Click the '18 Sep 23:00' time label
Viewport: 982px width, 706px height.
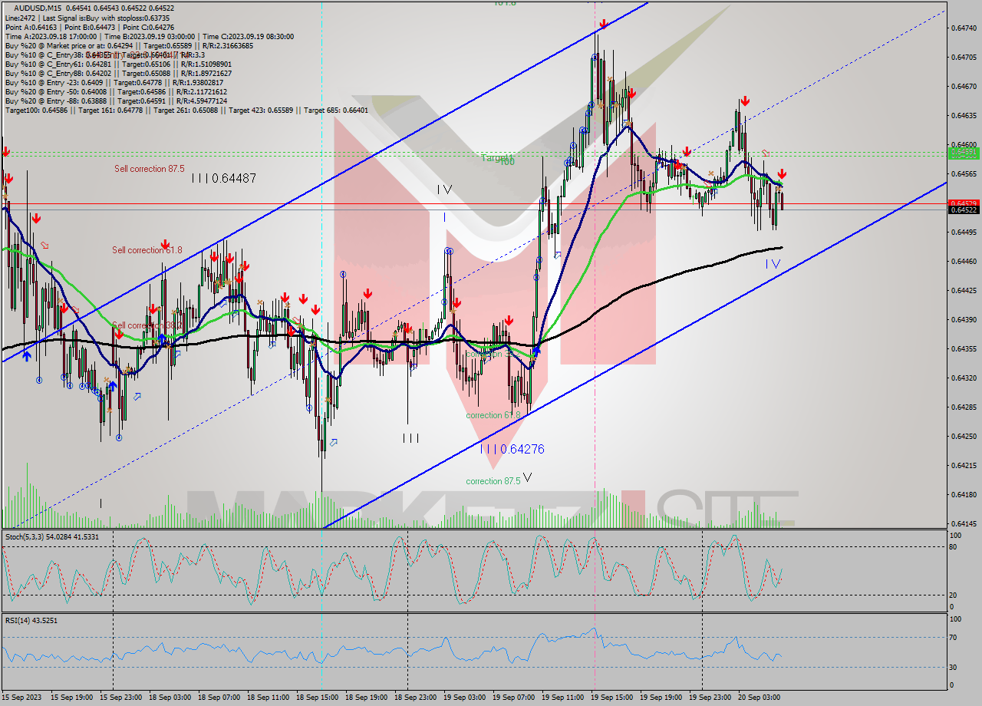click(415, 698)
